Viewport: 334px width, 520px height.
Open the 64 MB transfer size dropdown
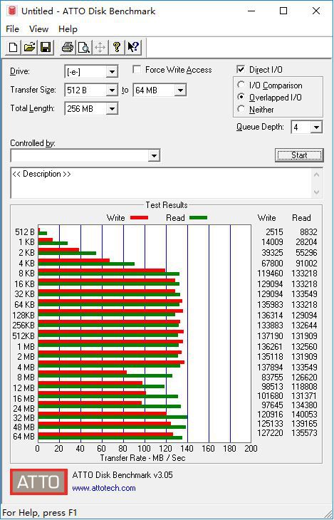coord(180,90)
